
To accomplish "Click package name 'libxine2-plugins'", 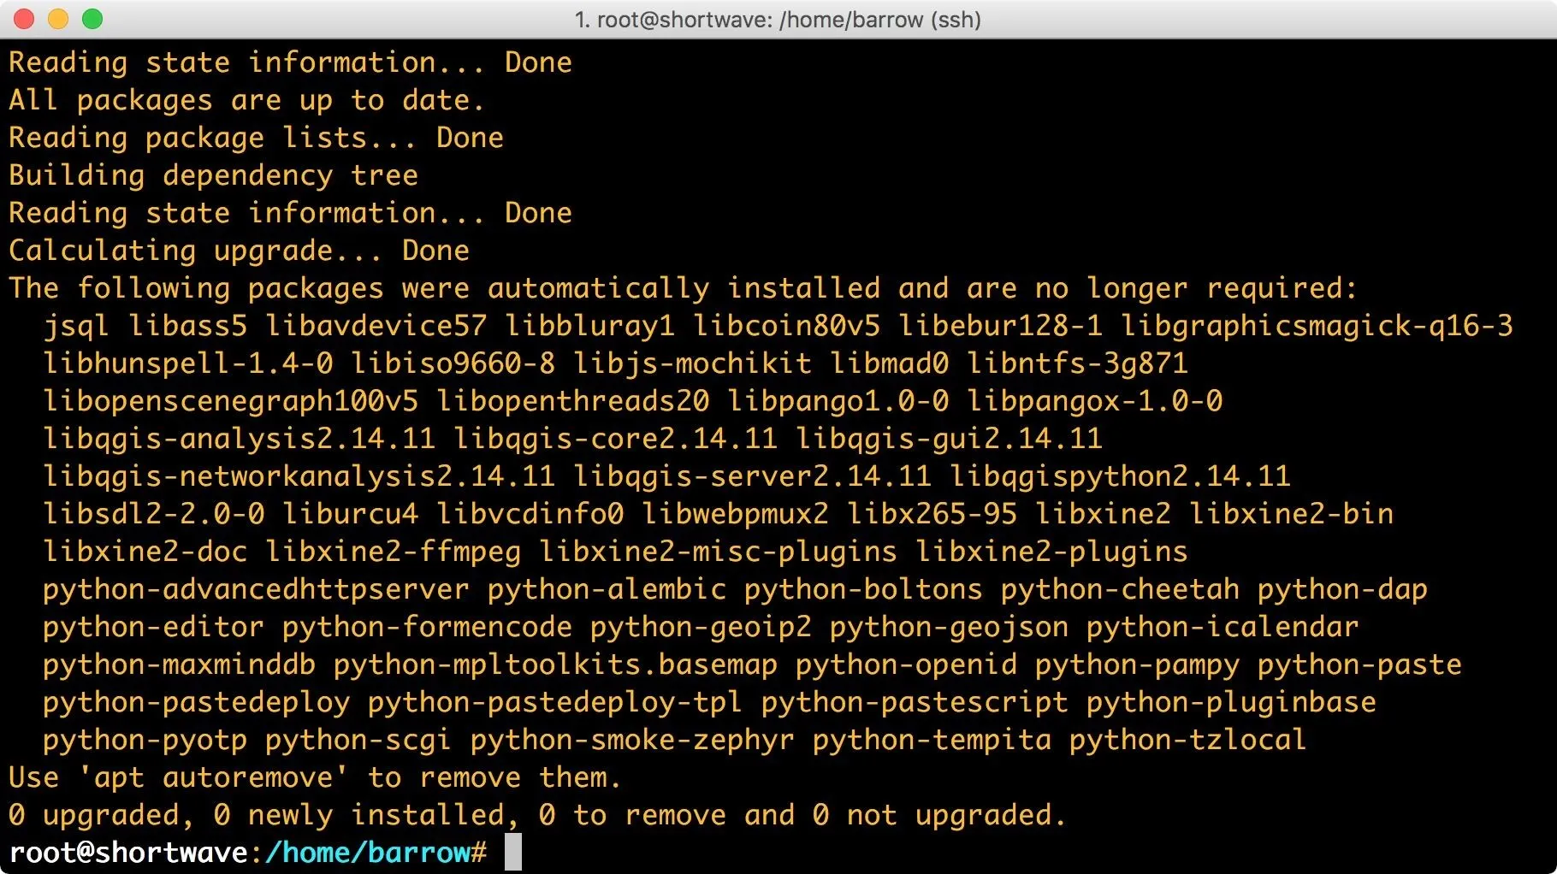I will (x=1052, y=552).
